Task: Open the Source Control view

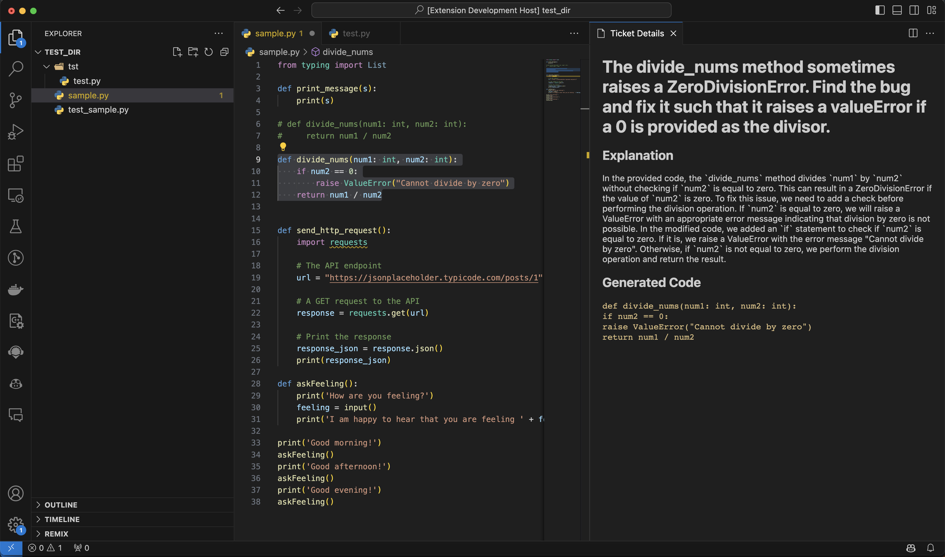Action: click(x=15, y=100)
